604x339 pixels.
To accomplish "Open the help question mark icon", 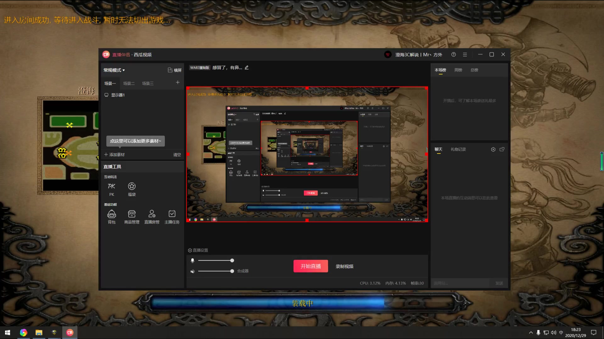I will point(453,55).
